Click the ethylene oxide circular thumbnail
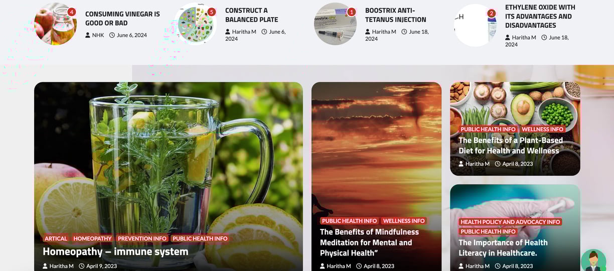Screen dimensions: 614x271 coord(475,25)
